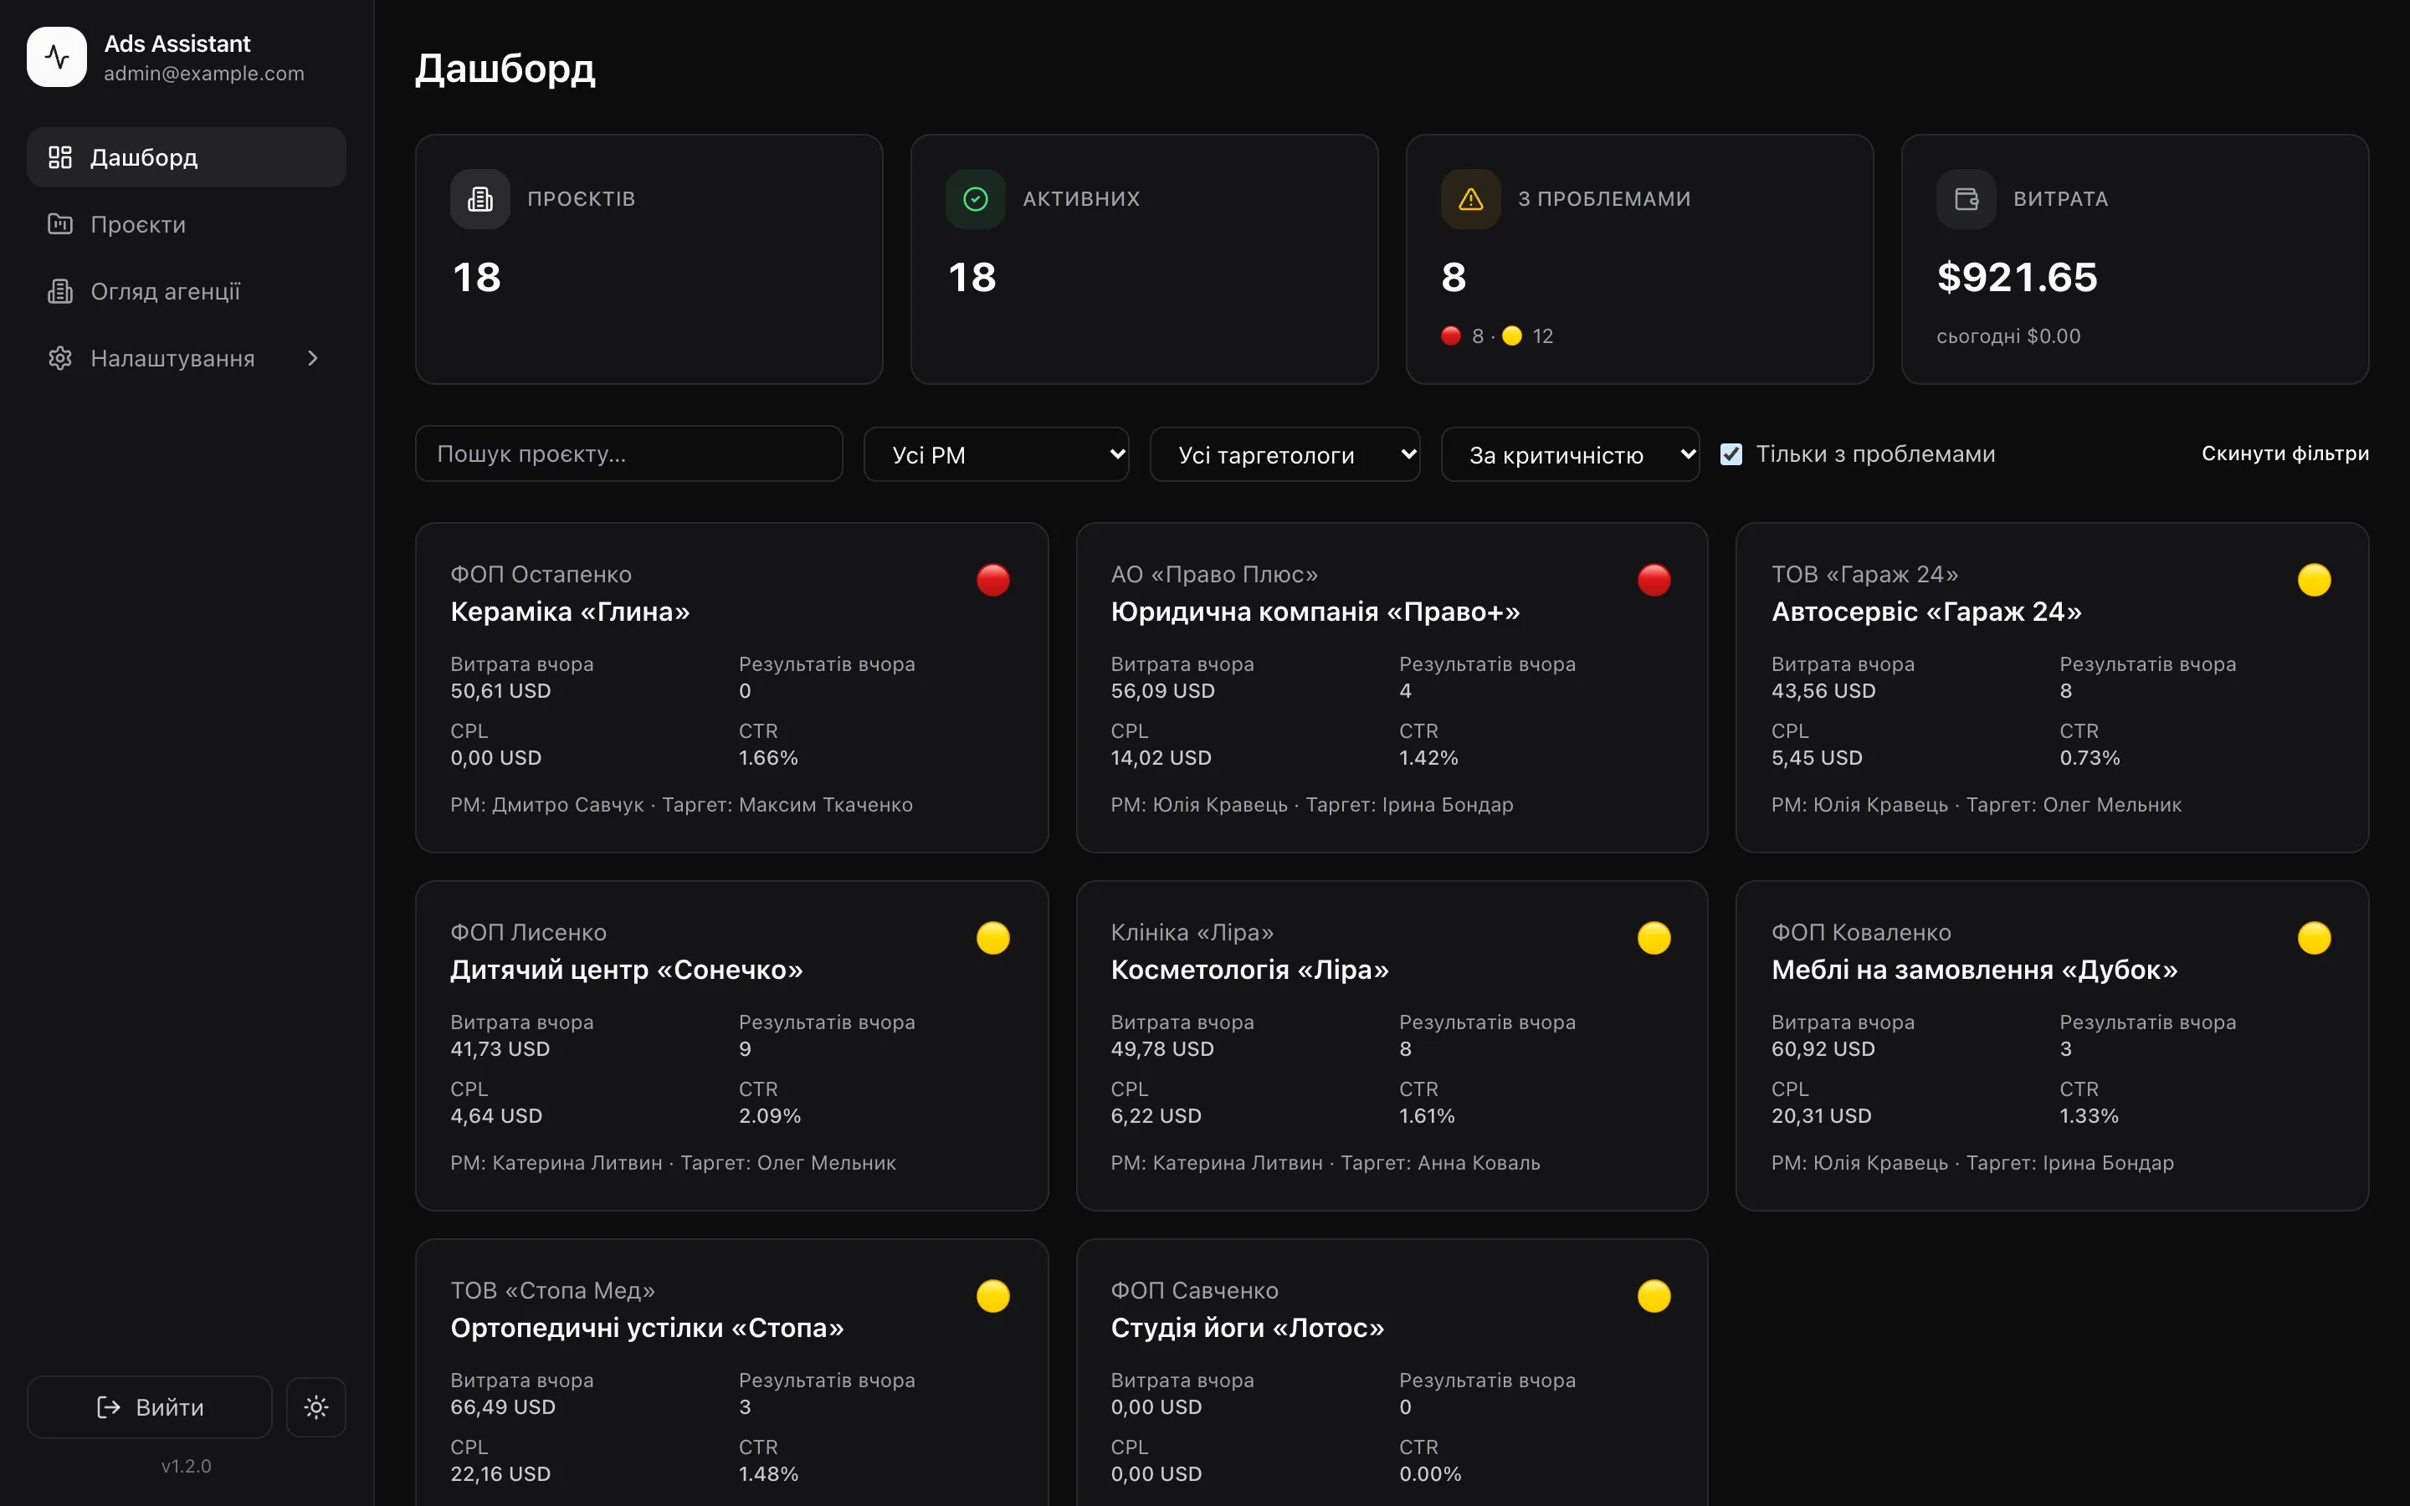Viewport: 2410px width, 1506px height.
Task: Go to the Дашборд menu item
Action: click(x=187, y=157)
